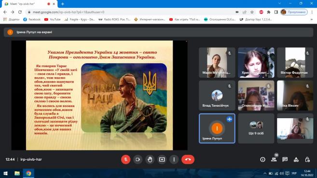Reload the Meet page
Screen dimensions: 317x178
point(20,12)
